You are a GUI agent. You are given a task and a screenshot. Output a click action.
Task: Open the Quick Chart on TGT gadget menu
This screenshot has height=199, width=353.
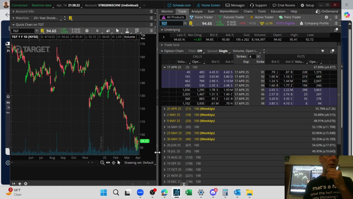(151, 25)
